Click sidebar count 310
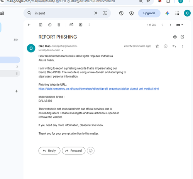Viewport: 193px width, 179px height. (15, 40)
